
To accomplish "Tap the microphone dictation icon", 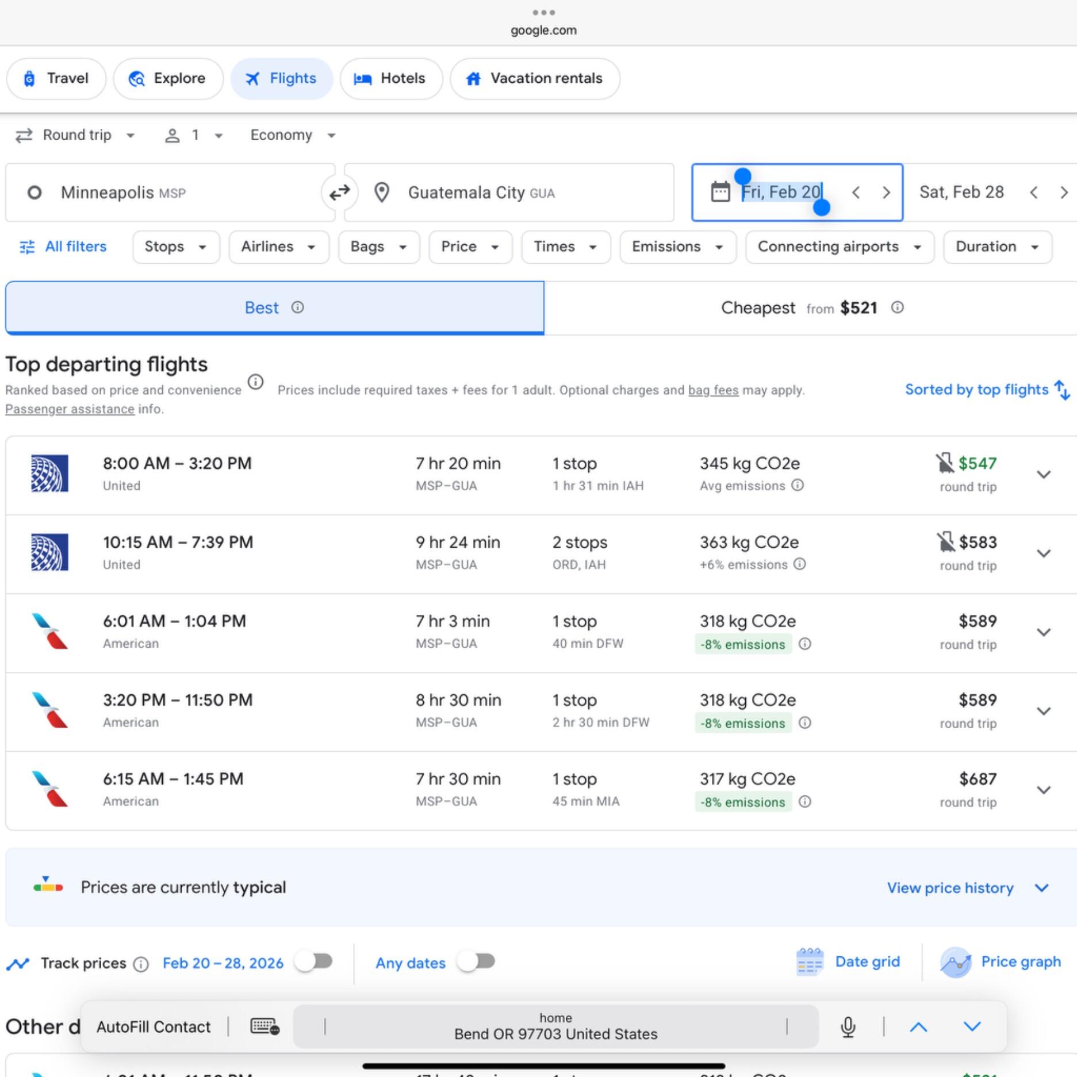I will (x=848, y=1026).
